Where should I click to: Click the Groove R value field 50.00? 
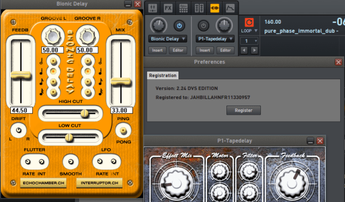coord(87,50)
